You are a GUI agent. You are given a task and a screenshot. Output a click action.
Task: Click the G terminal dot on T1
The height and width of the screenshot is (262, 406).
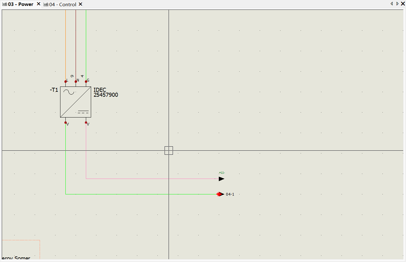tap(86, 82)
